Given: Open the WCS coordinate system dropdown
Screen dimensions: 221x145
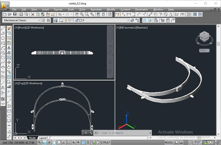Looking at the screenshot, I should (204, 50).
